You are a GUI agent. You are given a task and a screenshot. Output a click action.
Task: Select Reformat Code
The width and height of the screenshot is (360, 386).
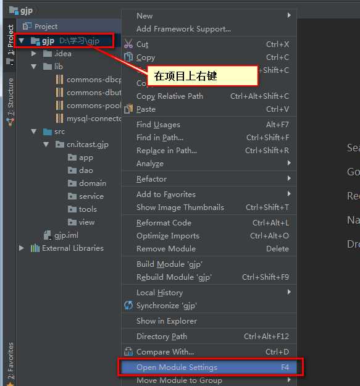click(x=210, y=223)
